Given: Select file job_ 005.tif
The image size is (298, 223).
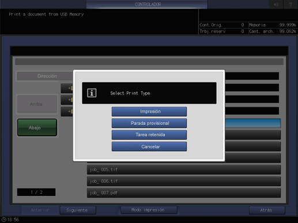Looking at the screenshot, I should (184, 170).
